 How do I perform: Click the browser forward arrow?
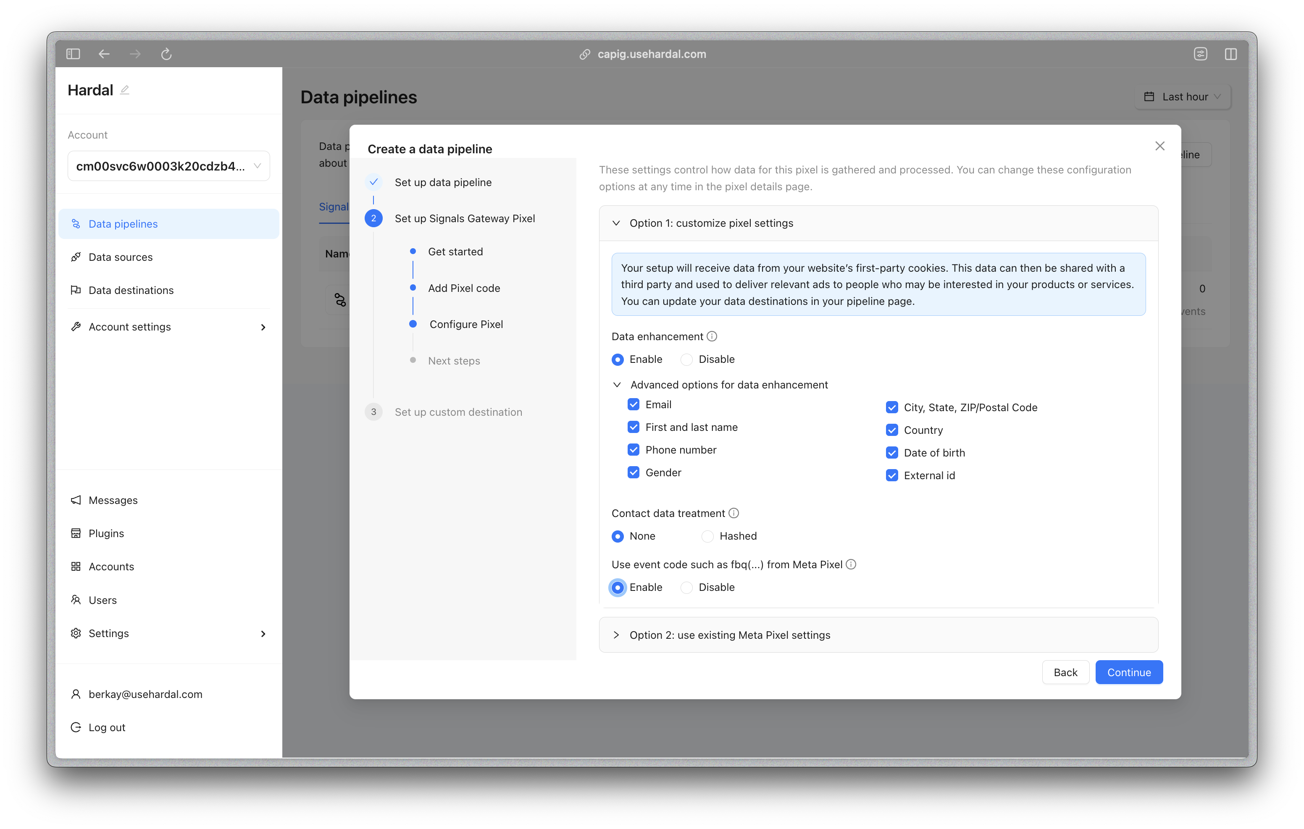tap(135, 54)
